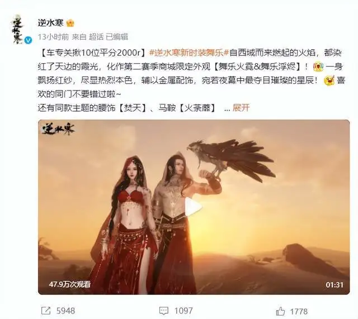Click the blue verified badge icon
The width and height of the screenshot is (358, 319).
(29, 41)
